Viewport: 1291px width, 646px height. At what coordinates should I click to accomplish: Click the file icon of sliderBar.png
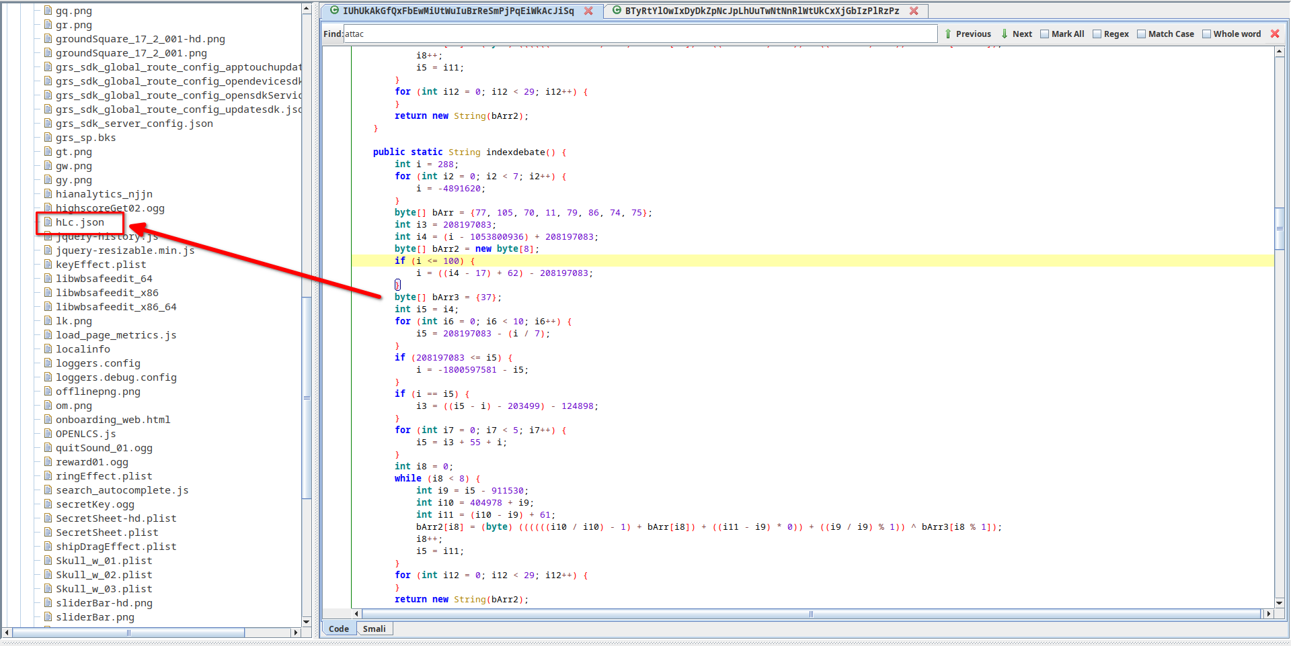pos(48,617)
